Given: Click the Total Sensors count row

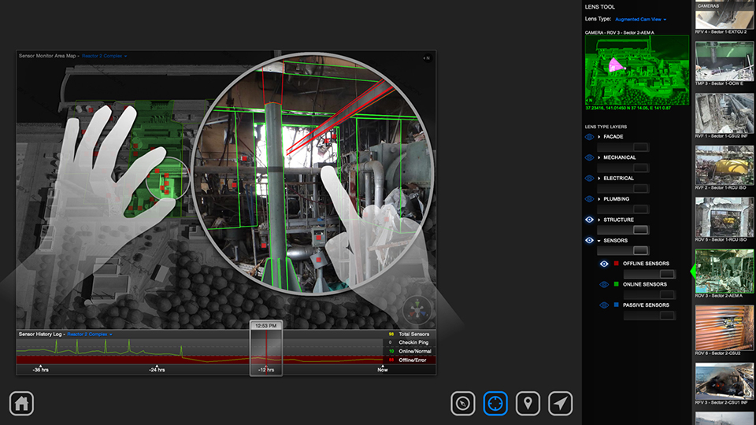Looking at the screenshot, I should click(409, 334).
